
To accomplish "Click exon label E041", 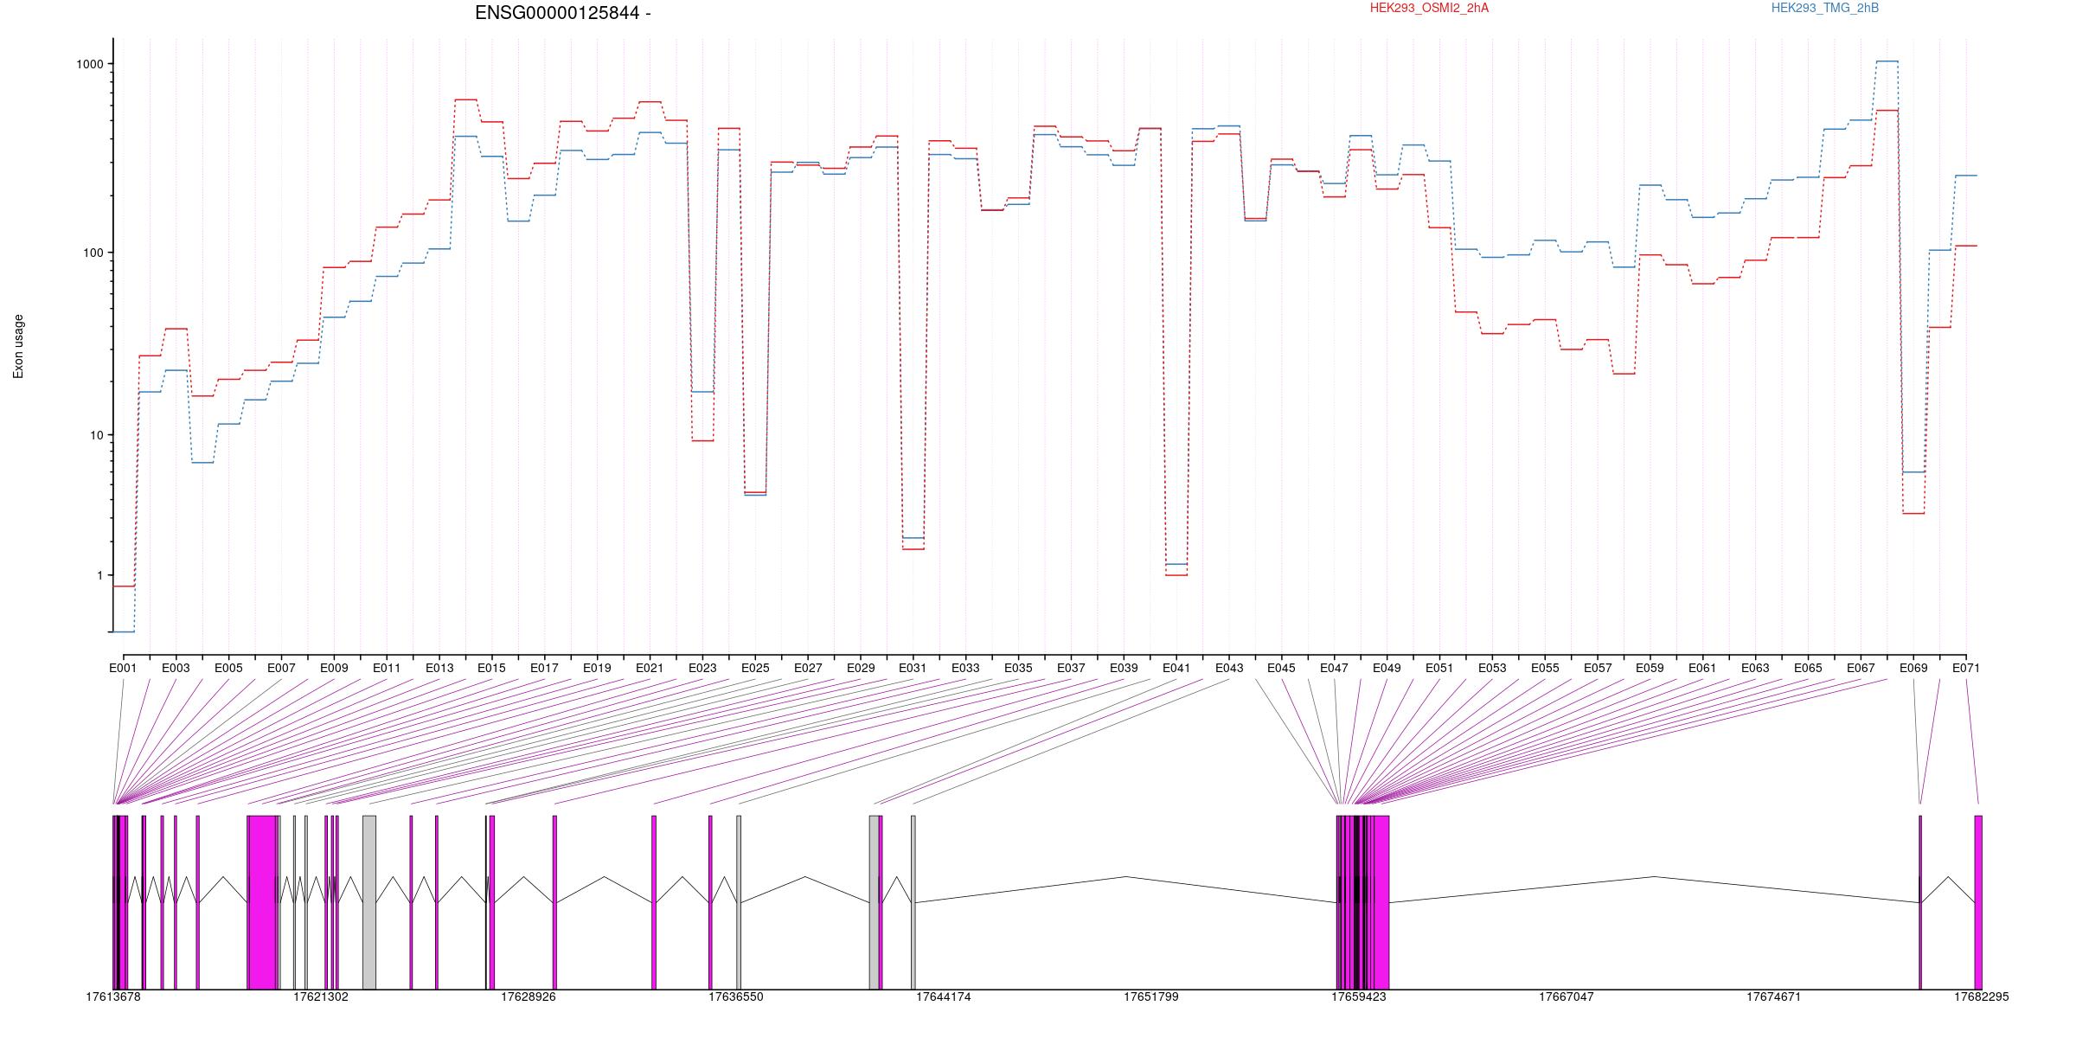I will click(x=1176, y=668).
